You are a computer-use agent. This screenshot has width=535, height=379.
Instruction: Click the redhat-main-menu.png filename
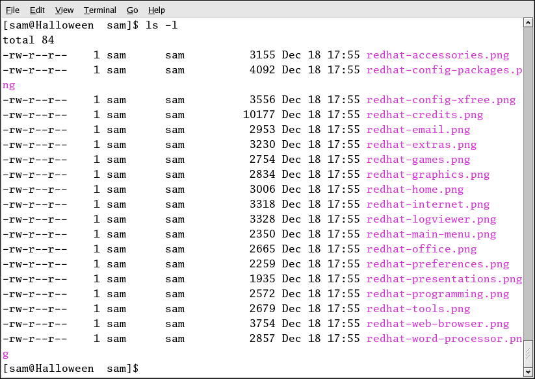431,234
